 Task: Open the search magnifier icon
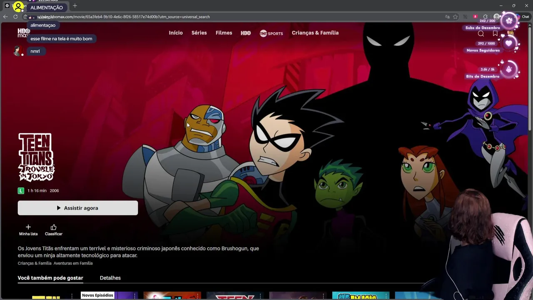[x=481, y=34]
